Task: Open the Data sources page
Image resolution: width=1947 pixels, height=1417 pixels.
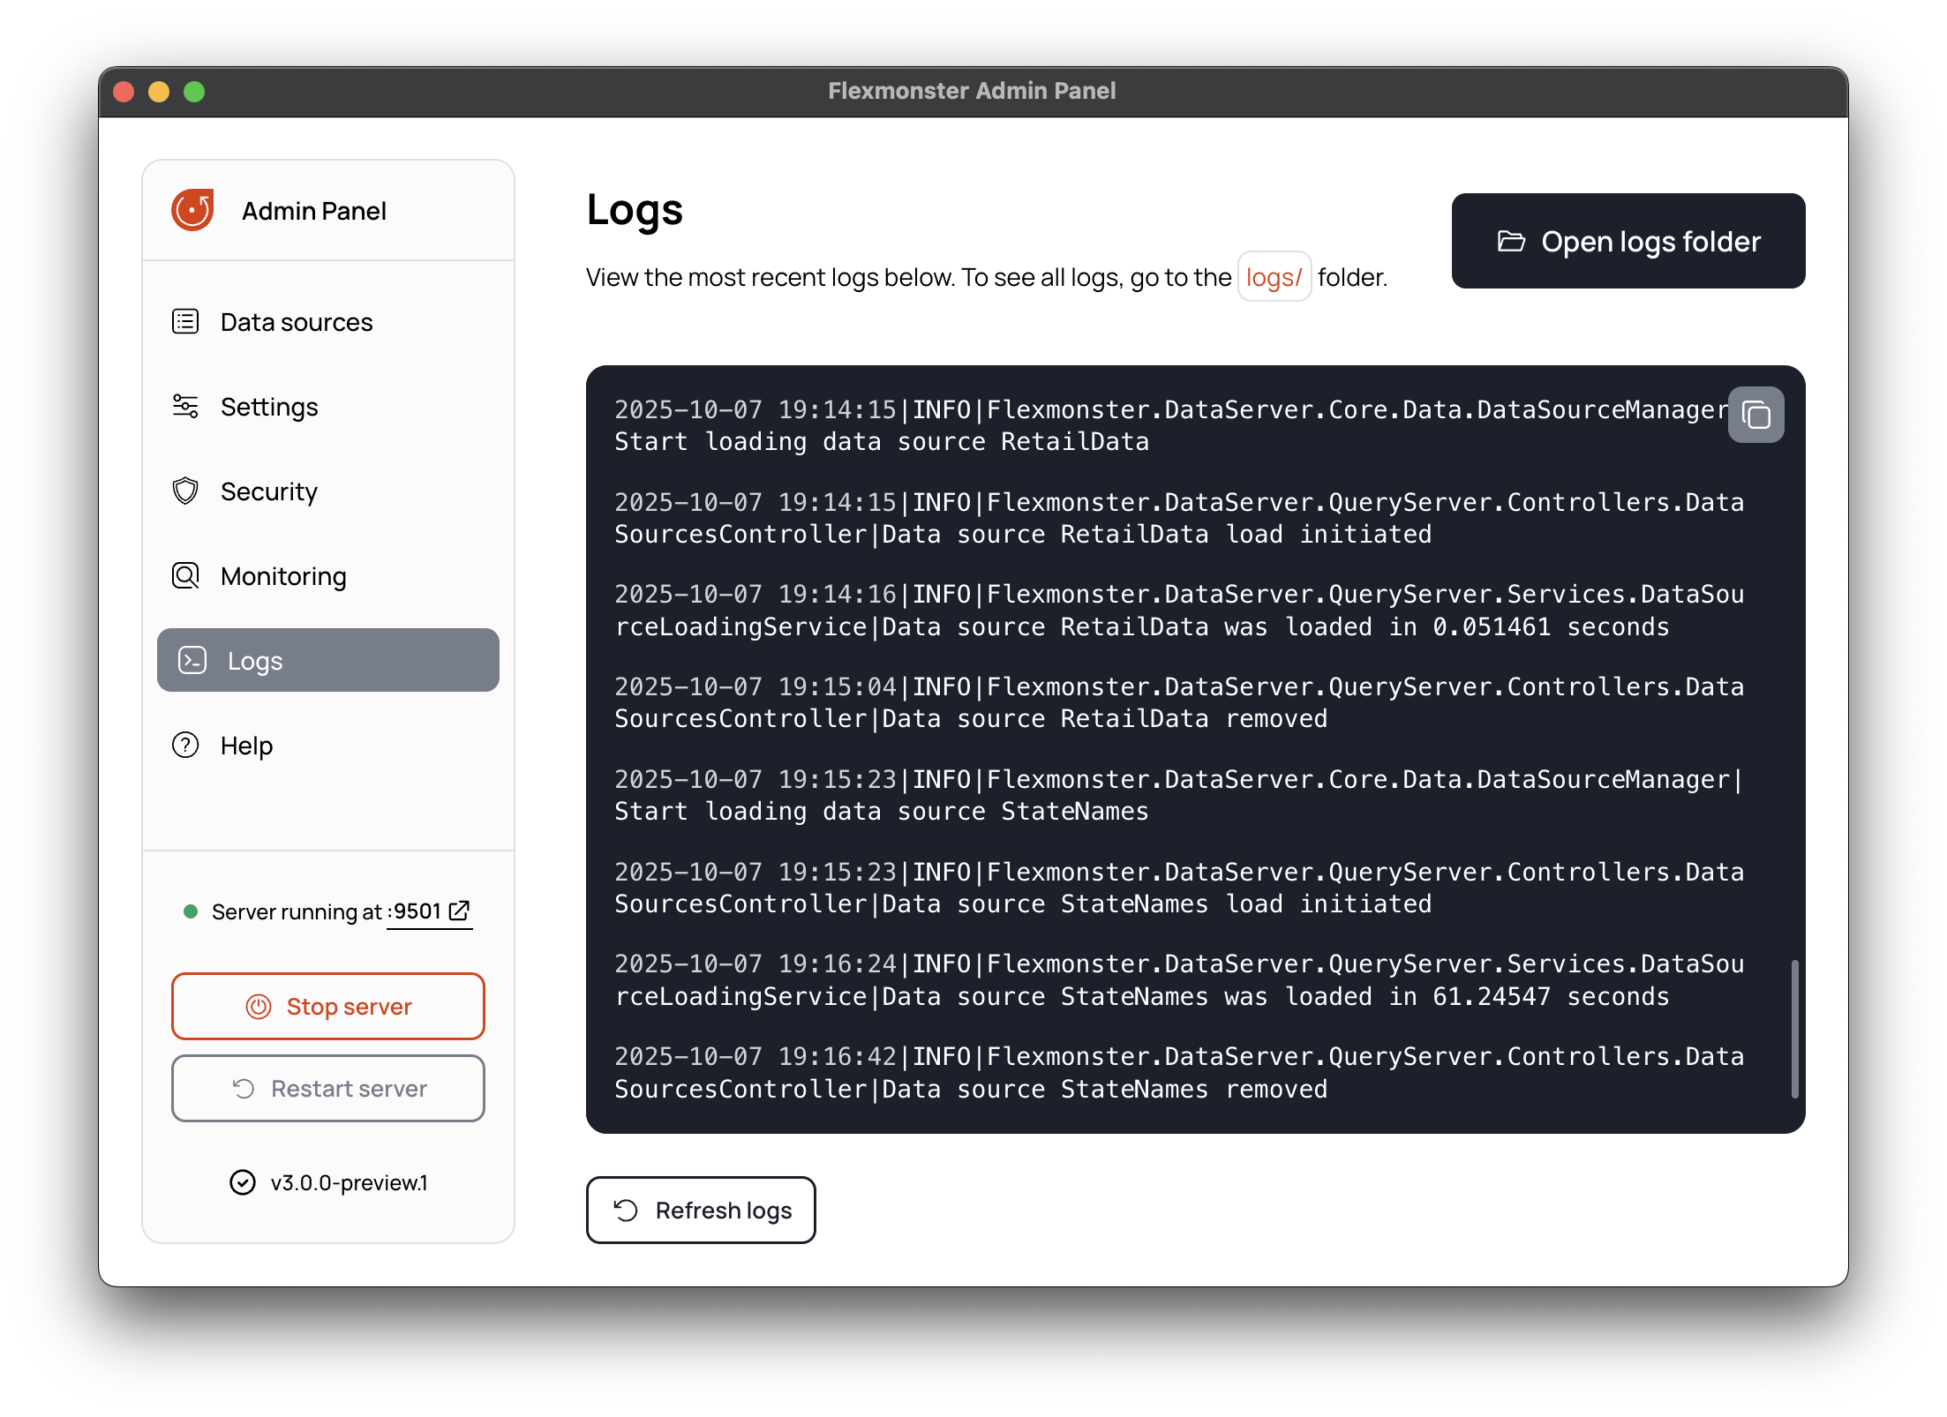Action: [x=297, y=322]
